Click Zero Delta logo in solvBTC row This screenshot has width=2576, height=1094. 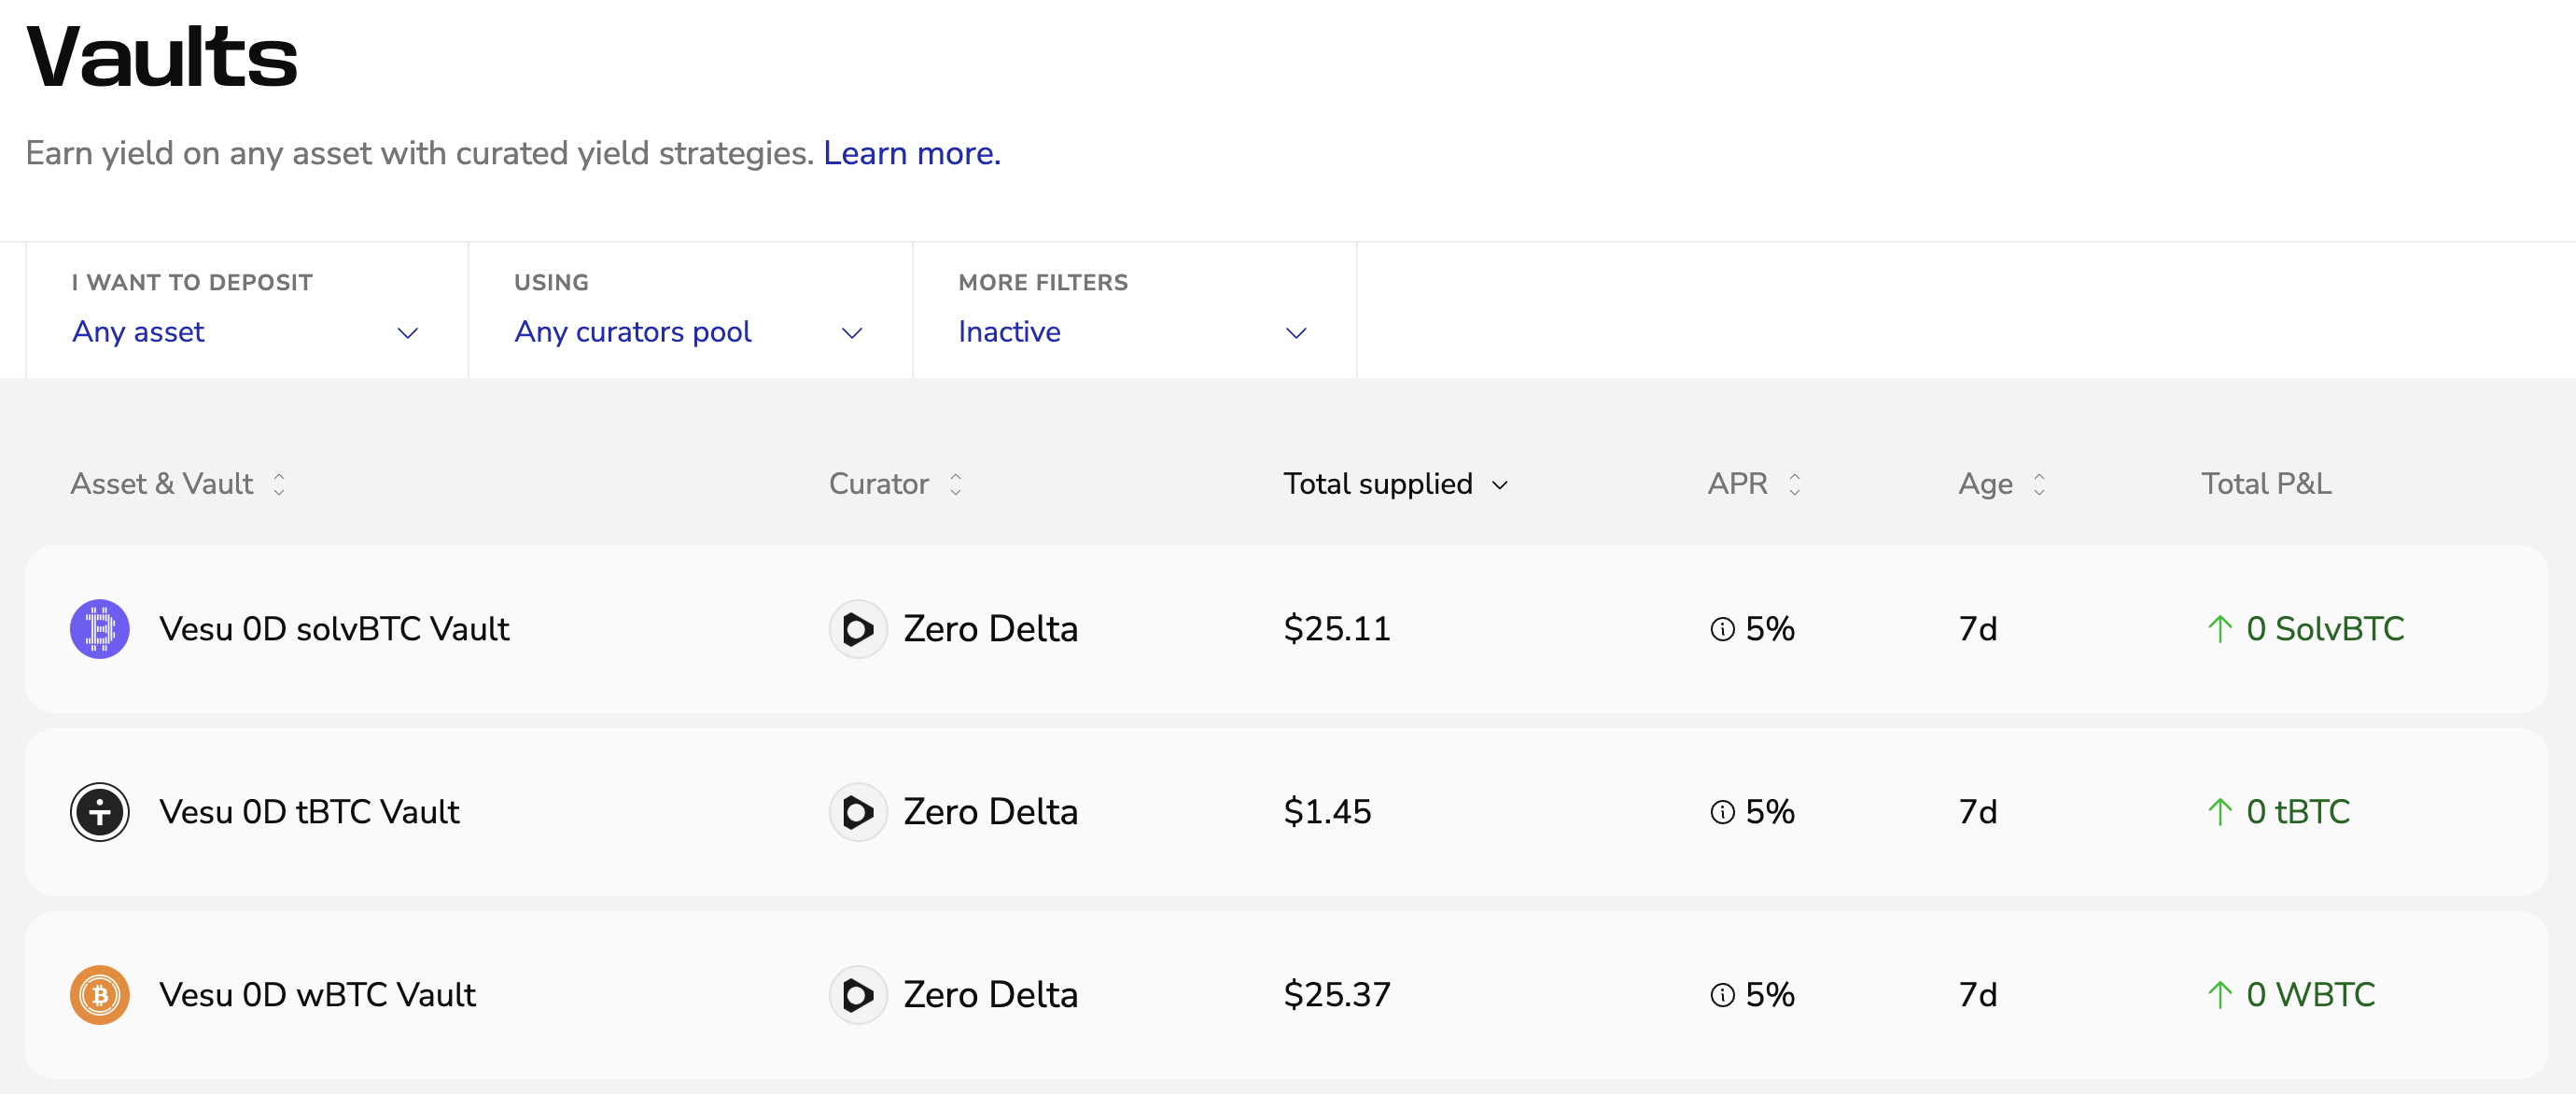pyautogui.click(x=858, y=629)
